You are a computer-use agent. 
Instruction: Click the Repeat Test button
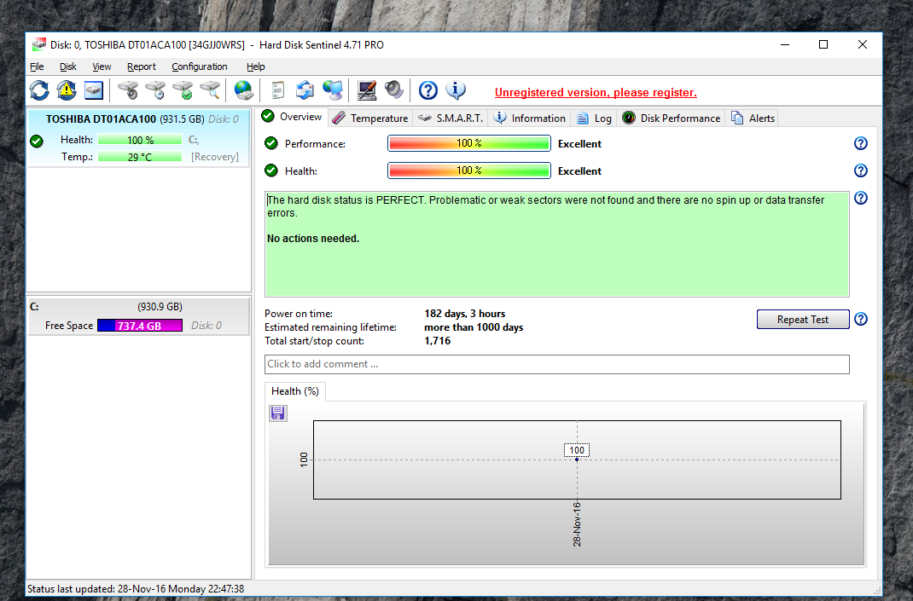pyautogui.click(x=802, y=320)
